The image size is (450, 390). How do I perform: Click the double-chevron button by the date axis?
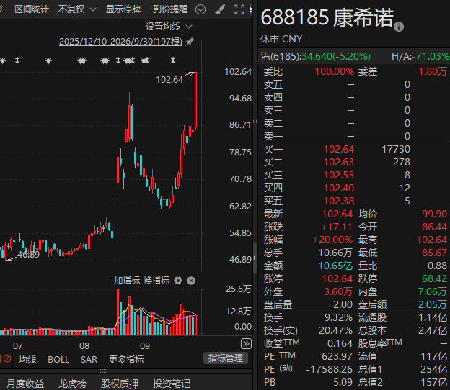pos(246,344)
